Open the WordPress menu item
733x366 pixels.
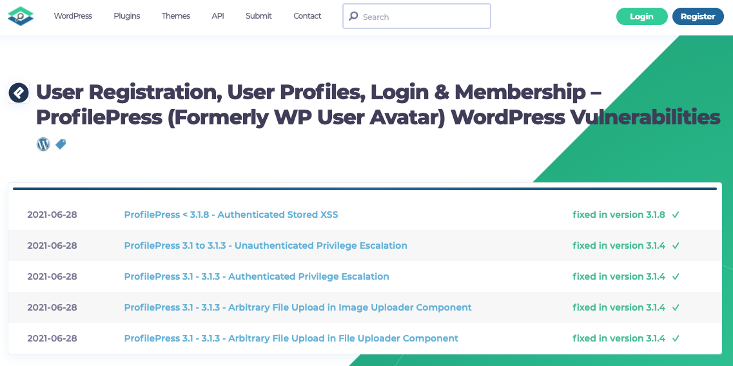coord(73,16)
